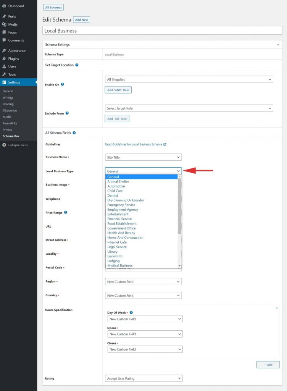This screenshot has height=391, width=287.
Task: Click the Appearance paintbrush icon
Action: 4,50
